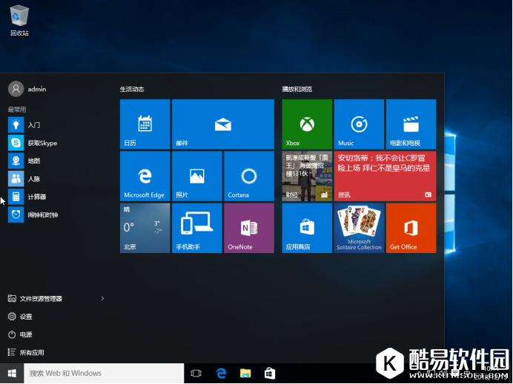513x384 pixels.
Task: Click the 搜索 Web 和 Windows search box
Action: pos(104,373)
